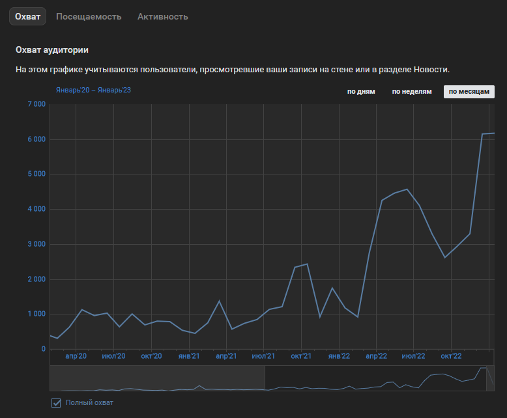Show statistics по дням

pyautogui.click(x=361, y=92)
